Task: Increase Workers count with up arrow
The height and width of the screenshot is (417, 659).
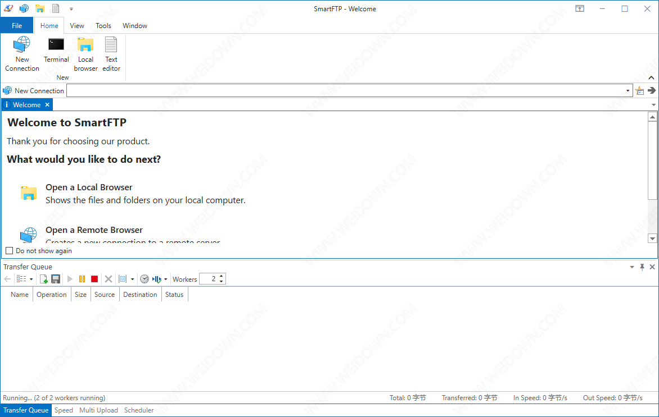Action: (222, 277)
